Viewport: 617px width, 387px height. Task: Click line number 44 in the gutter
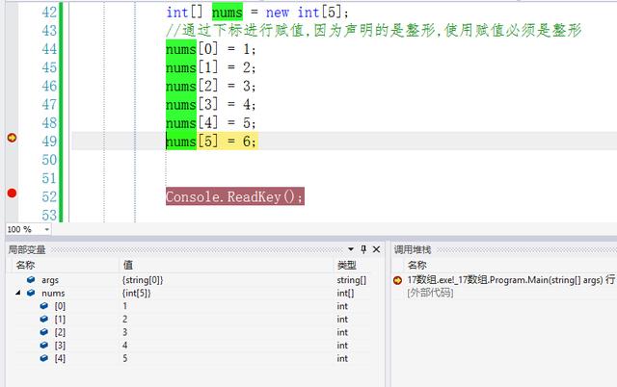pos(49,49)
